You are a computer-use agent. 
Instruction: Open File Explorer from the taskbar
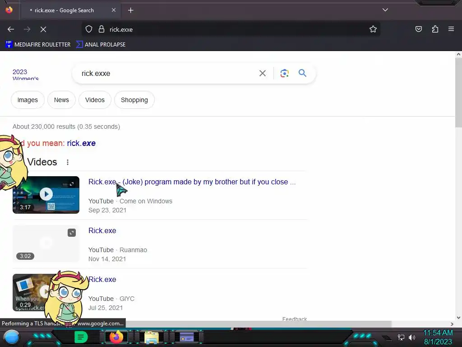(152, 338)
